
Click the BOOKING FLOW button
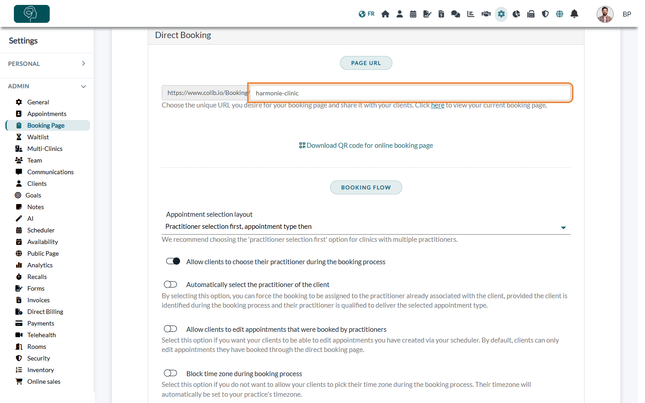[x=366, y=188]
